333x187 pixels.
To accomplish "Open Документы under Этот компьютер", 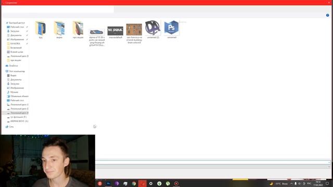I will tap(14, 79).
